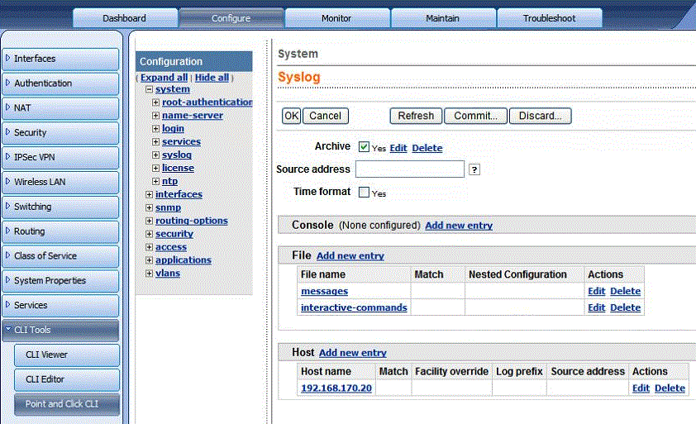The height and width of the screenshot is (424, 696).
Task: Focus the Source address input field
Action: coord(409,169)
